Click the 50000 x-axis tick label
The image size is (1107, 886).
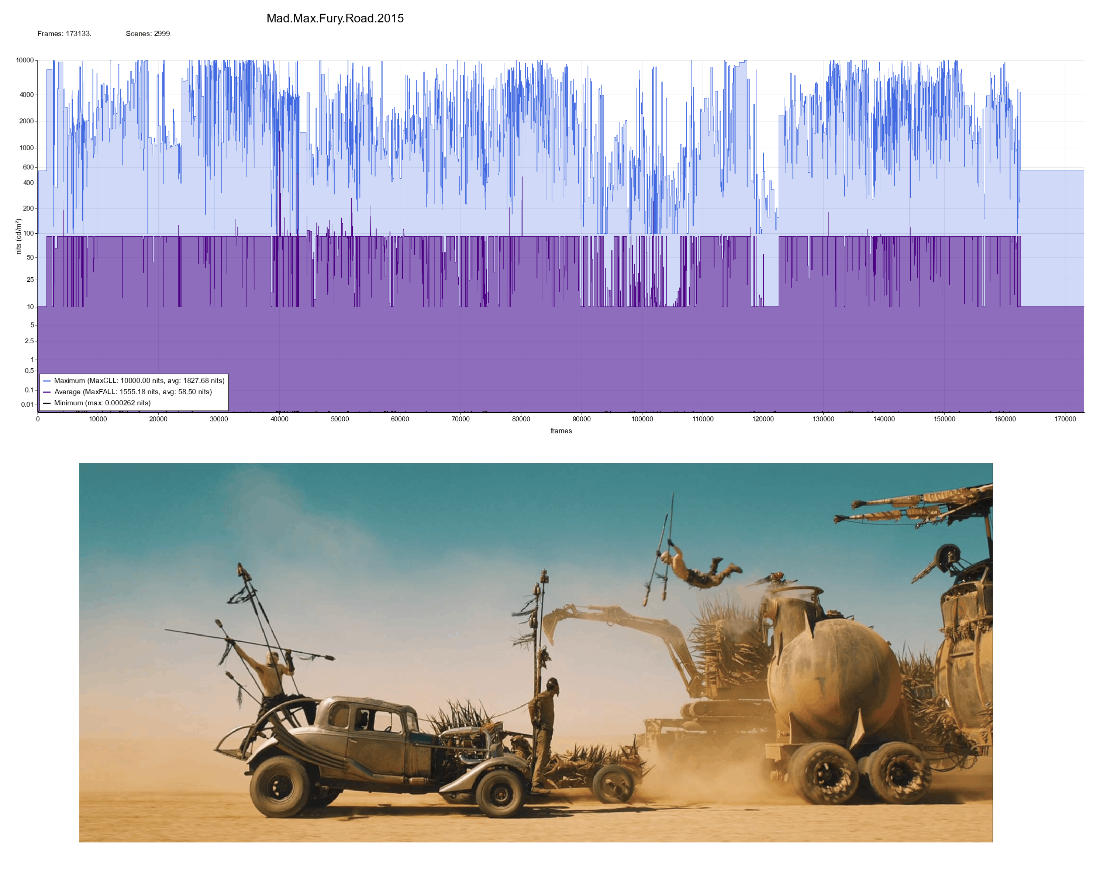(340, 419)
